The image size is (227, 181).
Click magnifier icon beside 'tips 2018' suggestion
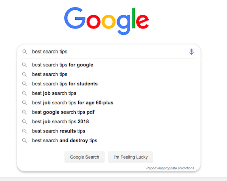point(24,122)
